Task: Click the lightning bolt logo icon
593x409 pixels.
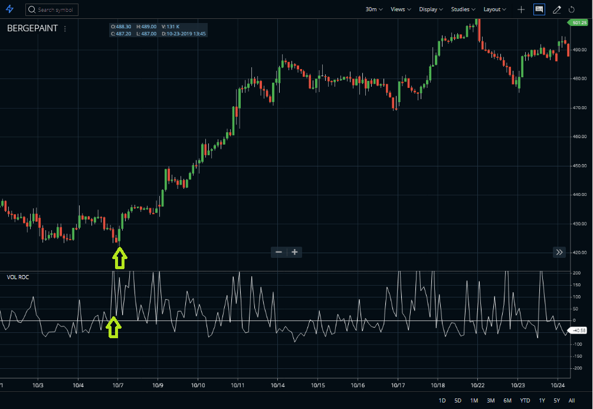Action: (x=10, y=9)
